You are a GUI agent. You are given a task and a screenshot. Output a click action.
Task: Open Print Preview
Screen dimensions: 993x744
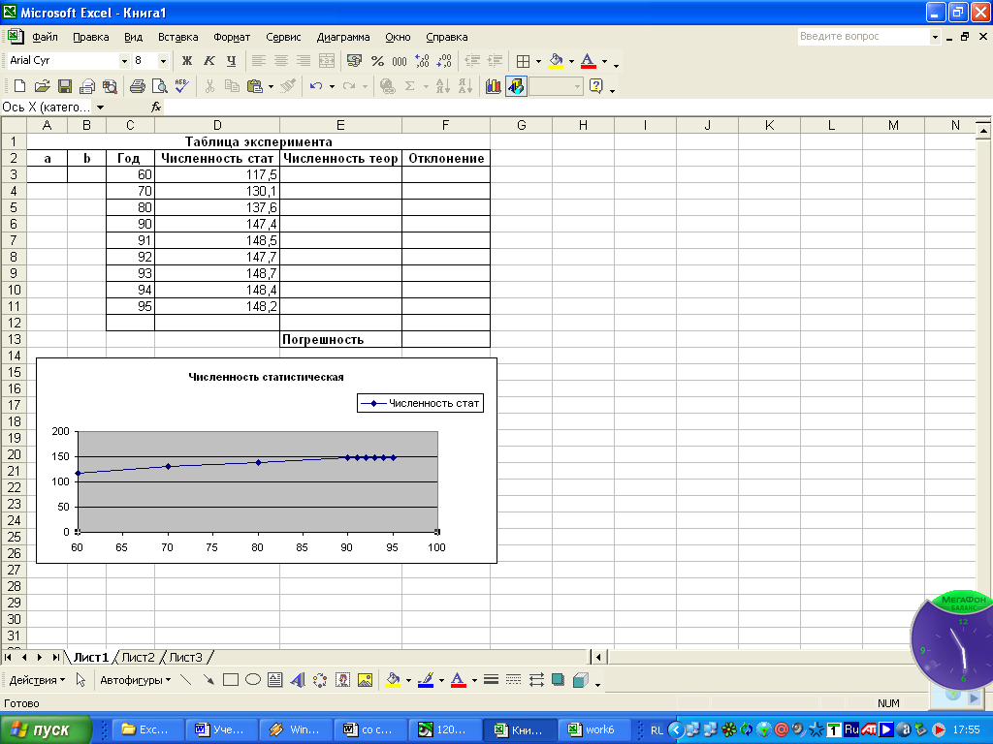tap(160, 86)
